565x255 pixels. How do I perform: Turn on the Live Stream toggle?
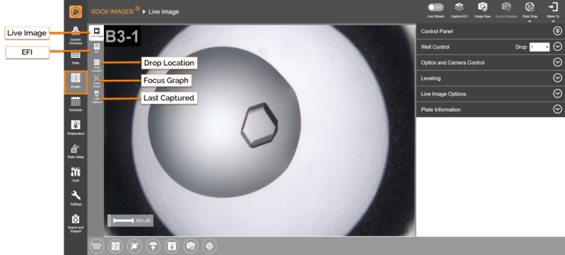point(435,7)
